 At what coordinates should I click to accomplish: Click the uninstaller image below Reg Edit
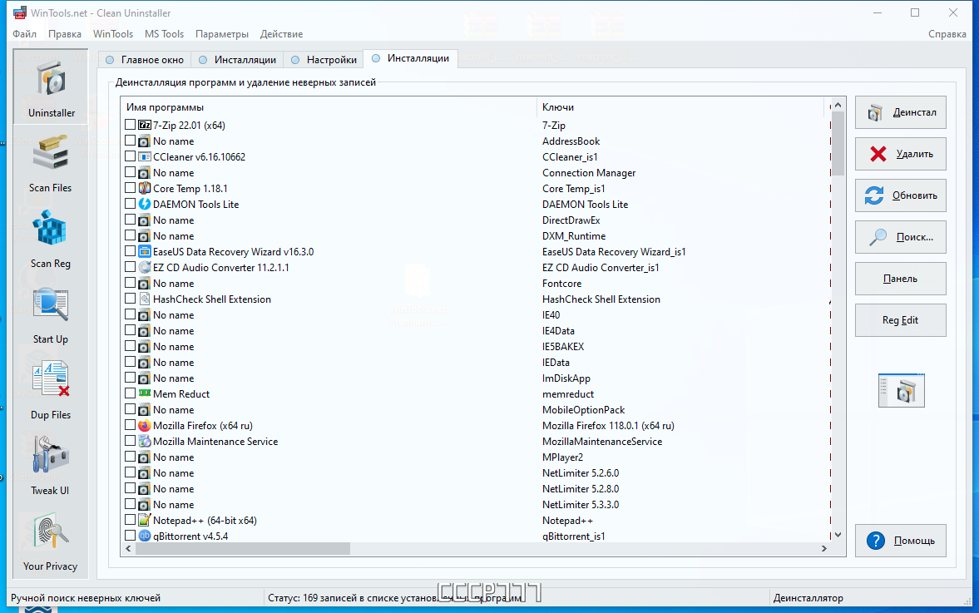coord(901,391)
